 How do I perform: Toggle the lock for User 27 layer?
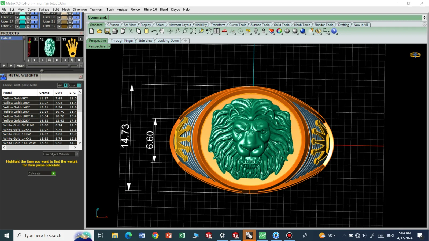(28, 22)
